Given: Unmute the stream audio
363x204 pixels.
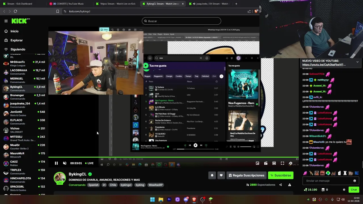Looking at the screenshot, I should tap(65, 163).
